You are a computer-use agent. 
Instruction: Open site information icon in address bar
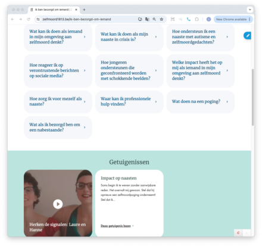point(38,19)
